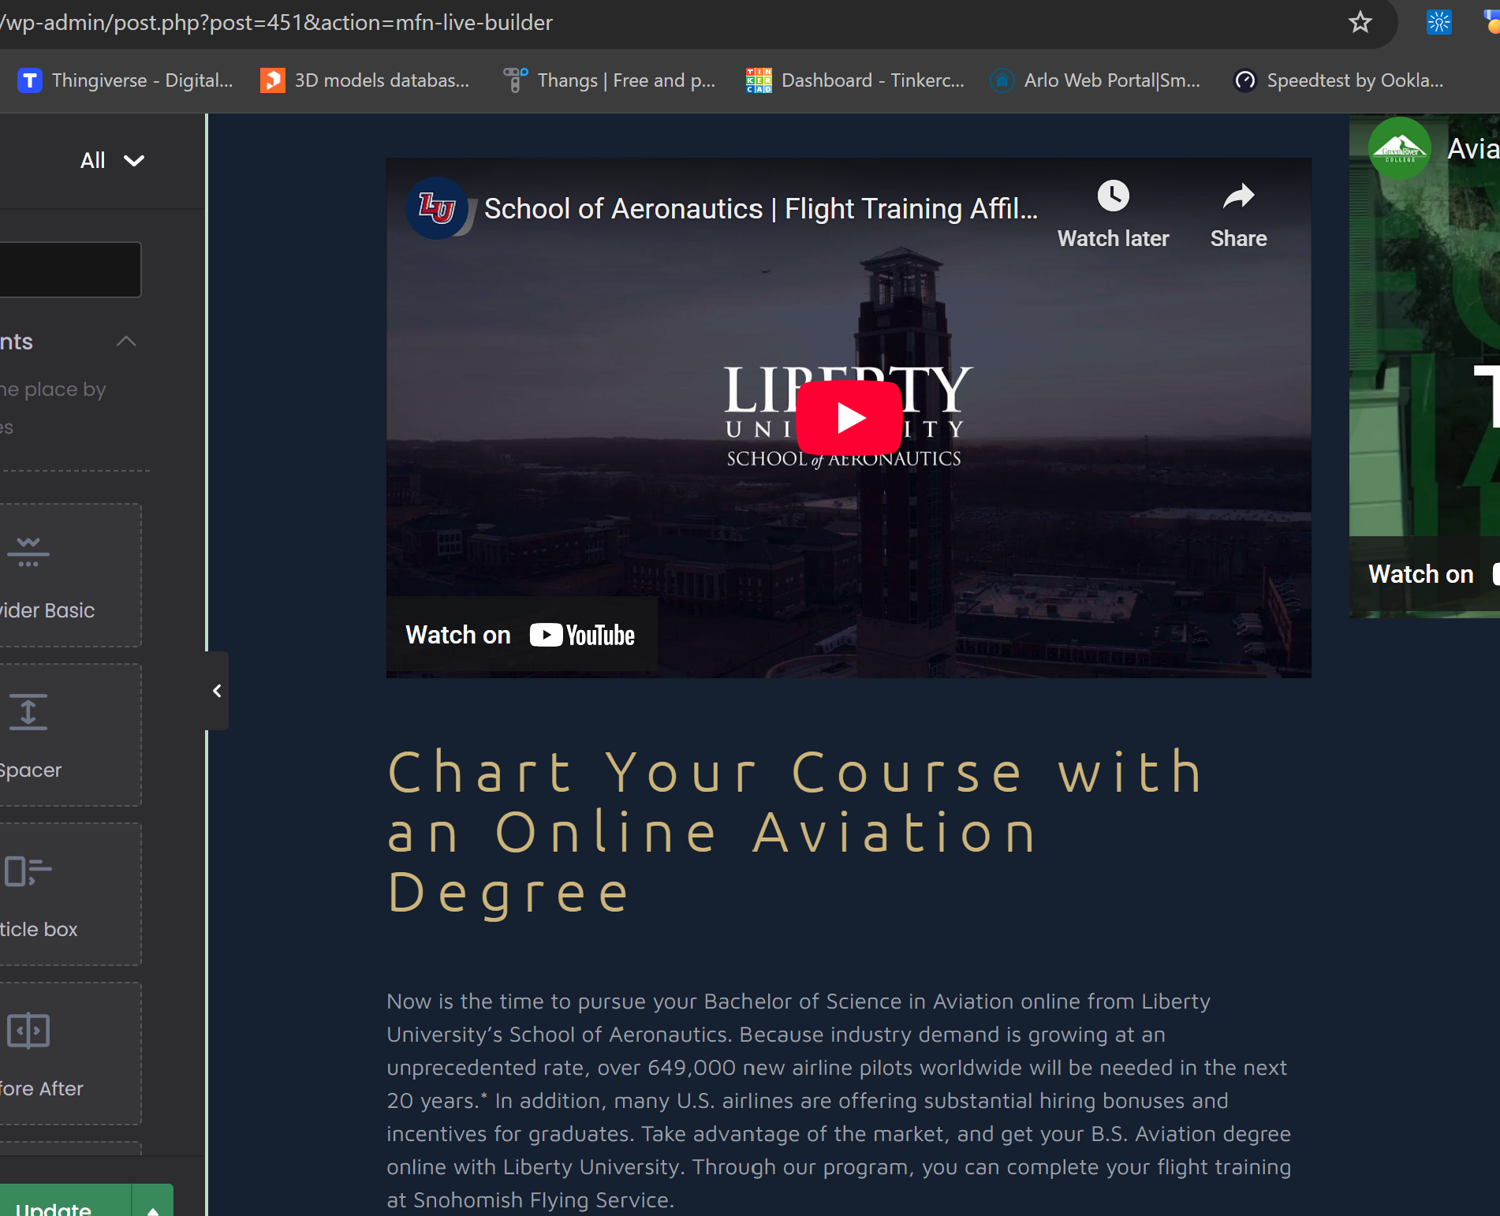Open Thingiverse bookmark
1500x1216 pixels.
(126, 80)
